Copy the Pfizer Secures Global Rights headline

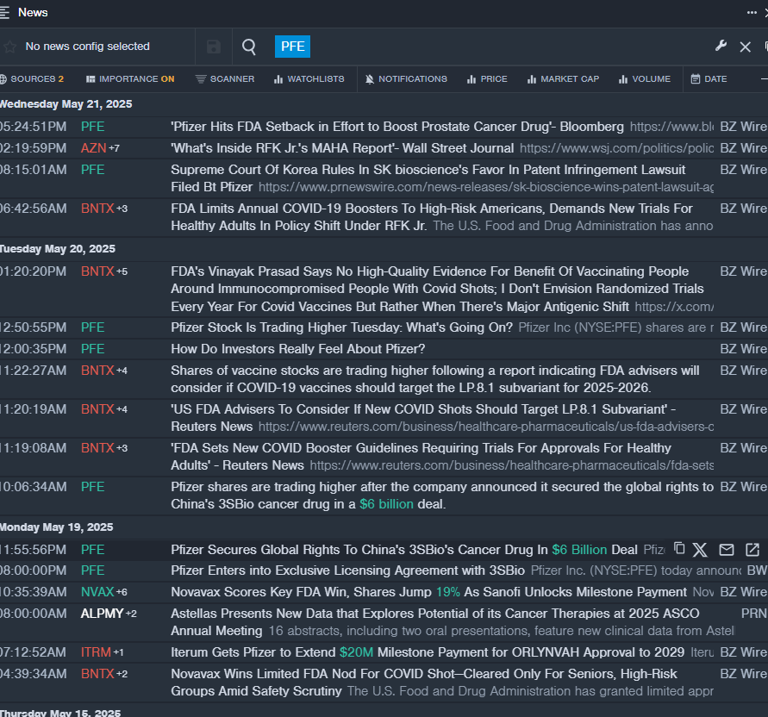[x=679, y=549]
